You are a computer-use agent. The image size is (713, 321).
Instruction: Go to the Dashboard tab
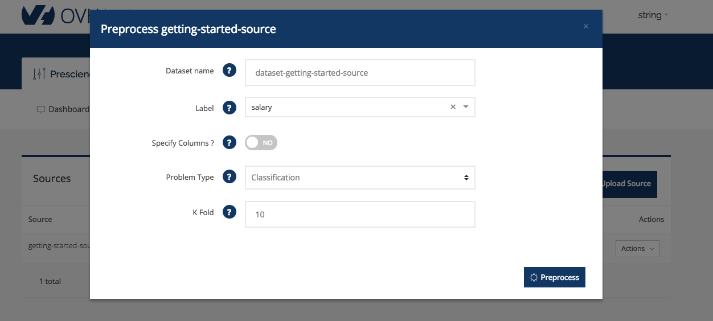point(63,109)
